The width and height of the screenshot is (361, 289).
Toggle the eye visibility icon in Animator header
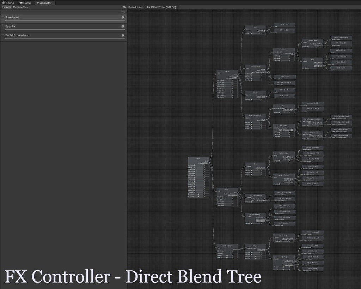coord(124,7)
